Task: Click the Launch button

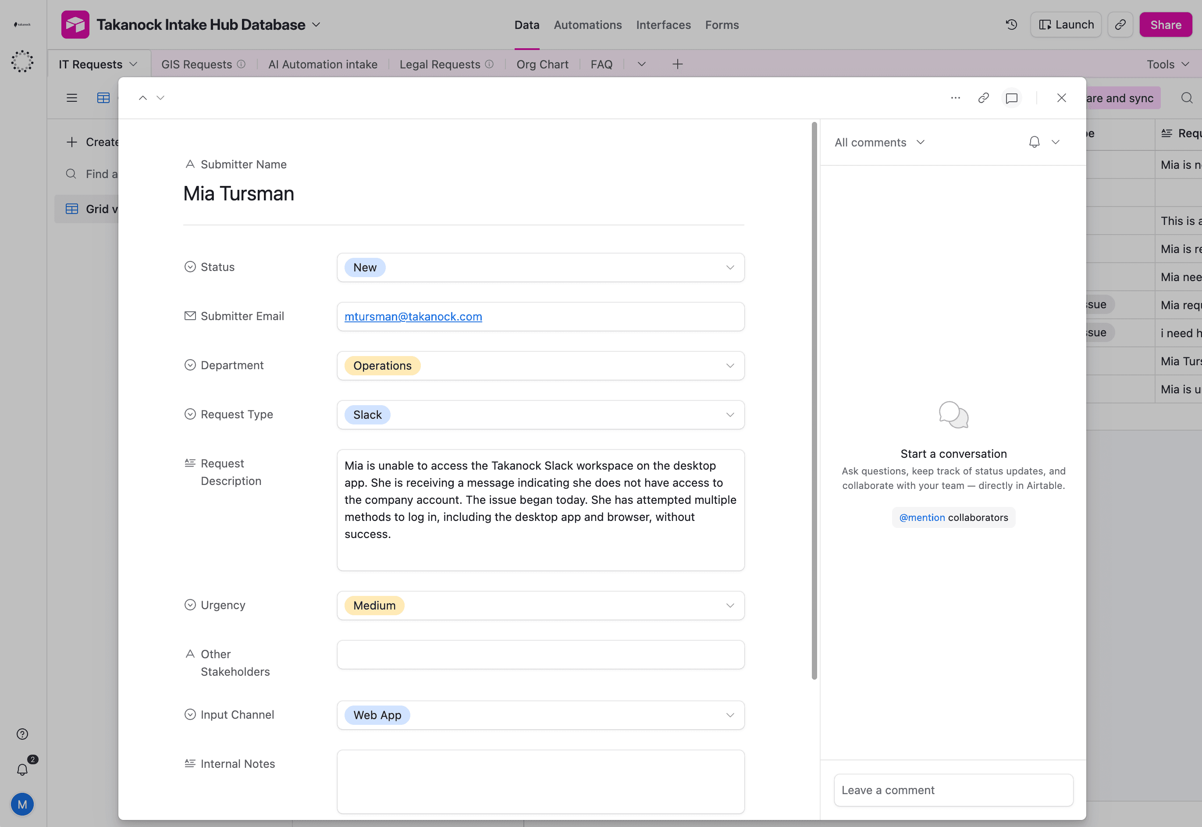Action: (x=1066, y=25)
